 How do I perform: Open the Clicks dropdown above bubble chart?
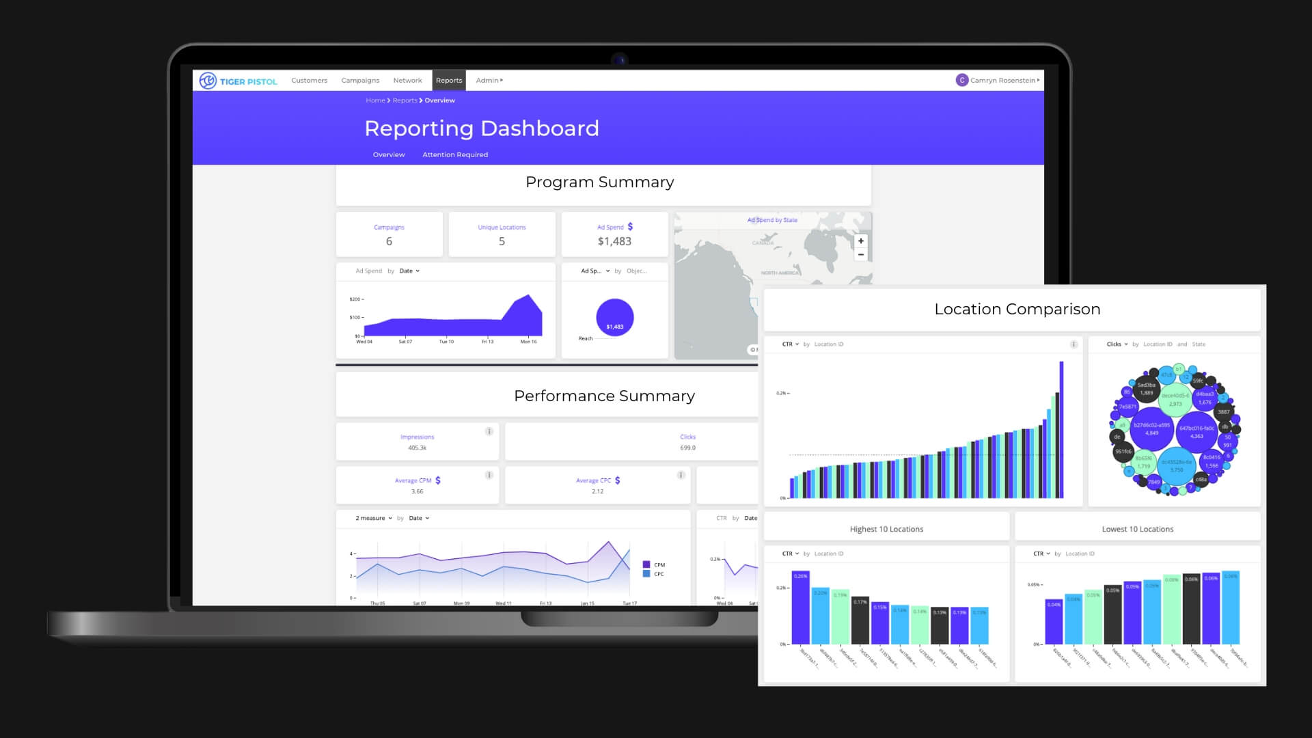pyautogui.click(x=1117, y=344)
